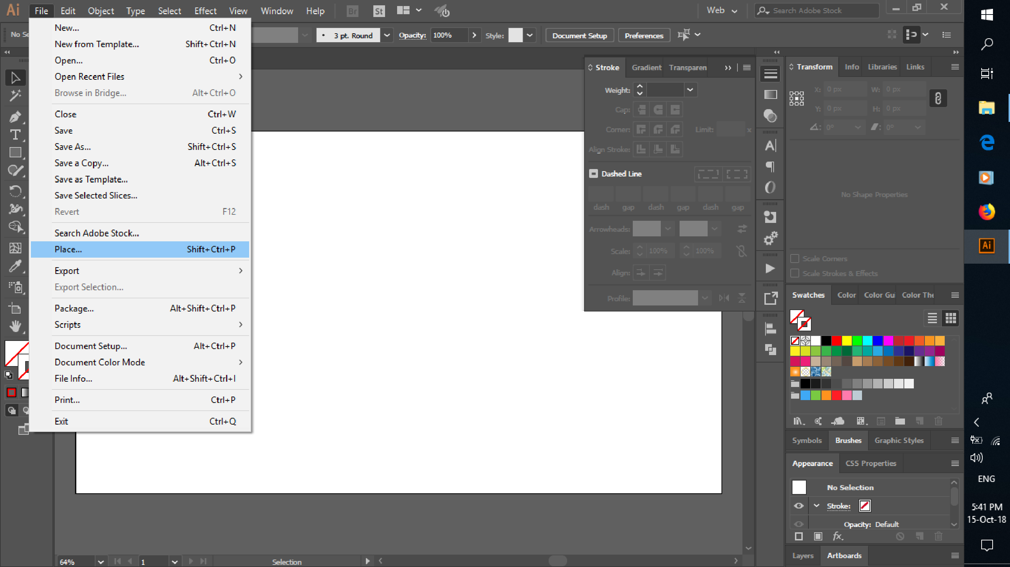Choose the reference point locator grid
This screenshot has width=1010, height=567.
[x=797, y=98]
